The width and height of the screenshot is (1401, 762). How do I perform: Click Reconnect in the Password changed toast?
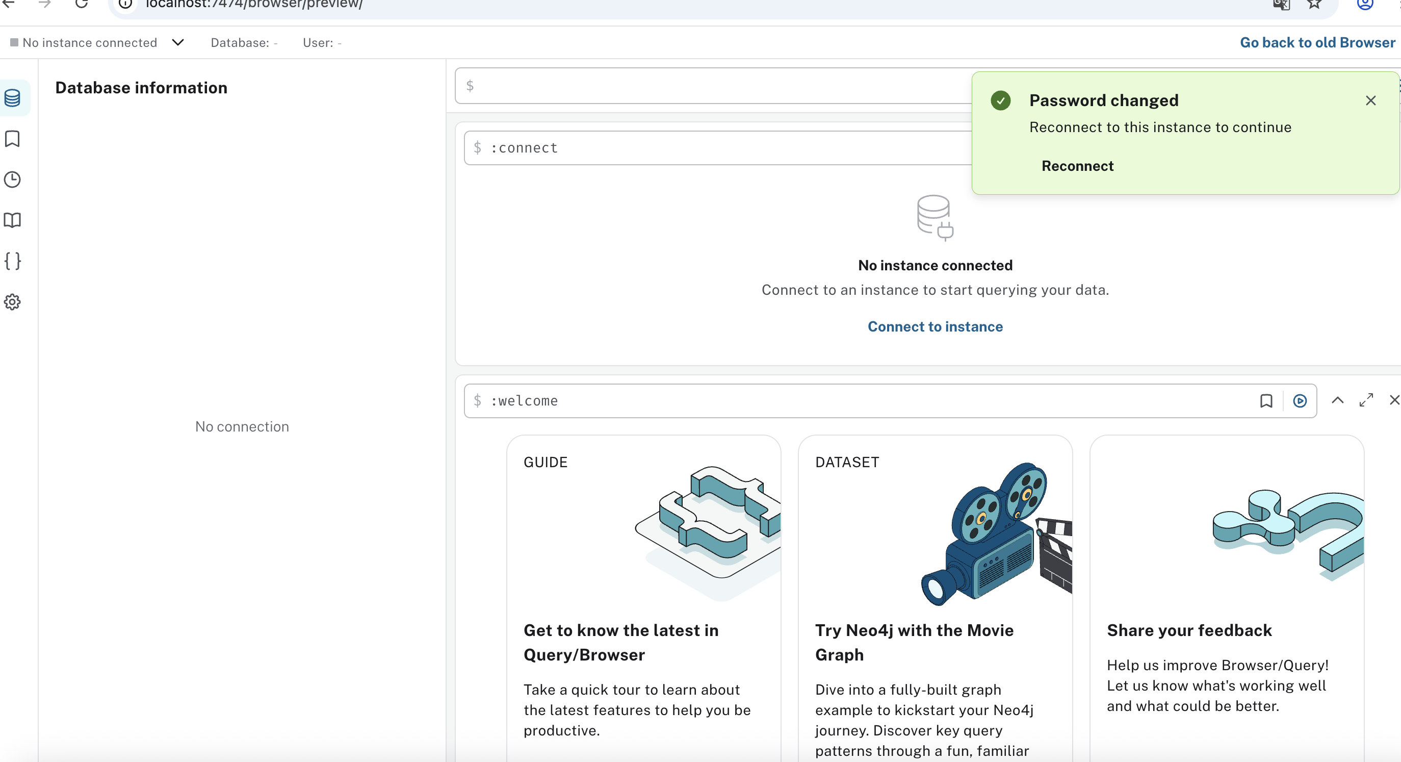tap(1077, 166)
